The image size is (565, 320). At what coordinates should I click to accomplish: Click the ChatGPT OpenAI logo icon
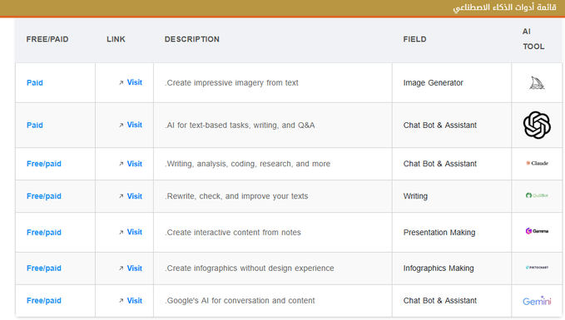pyautogui.click(x=537, y=125)
